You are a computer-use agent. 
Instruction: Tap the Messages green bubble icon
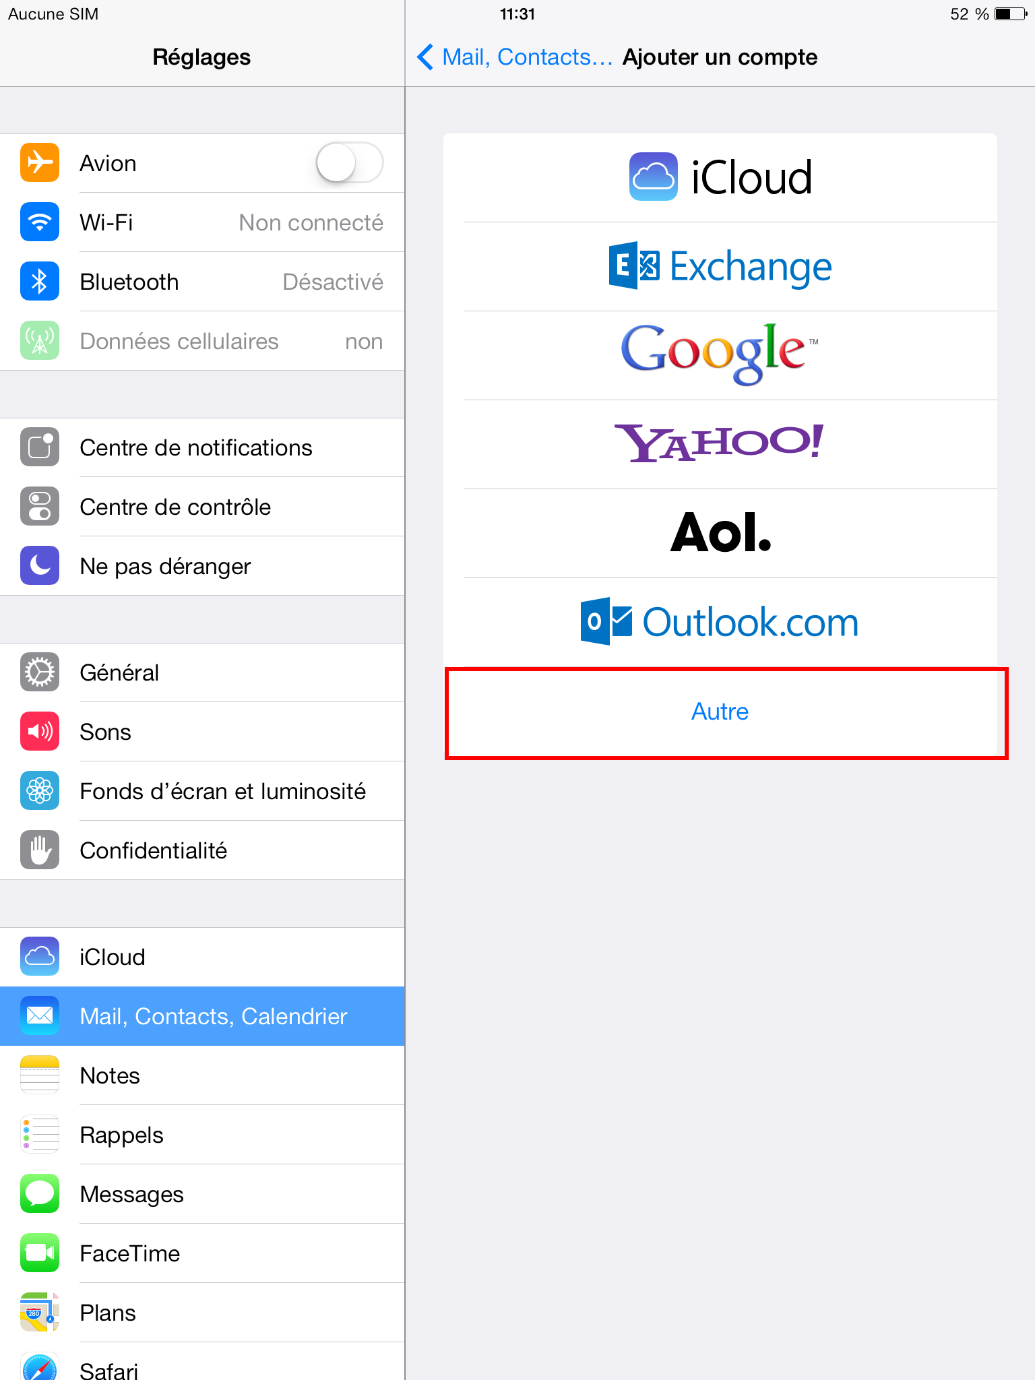pos(40,1194)
